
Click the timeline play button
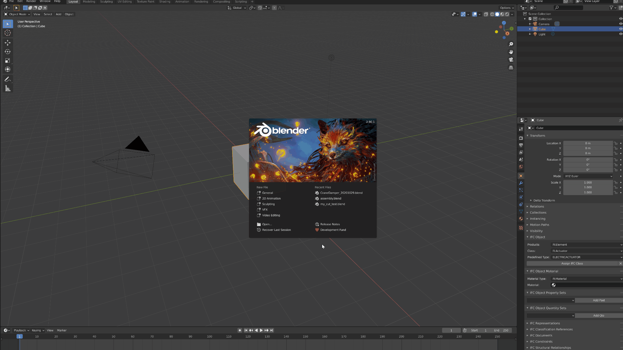click(x=261, y=330)
